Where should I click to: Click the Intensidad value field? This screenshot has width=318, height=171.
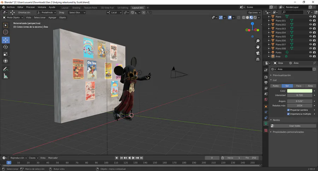coord(300,95)
